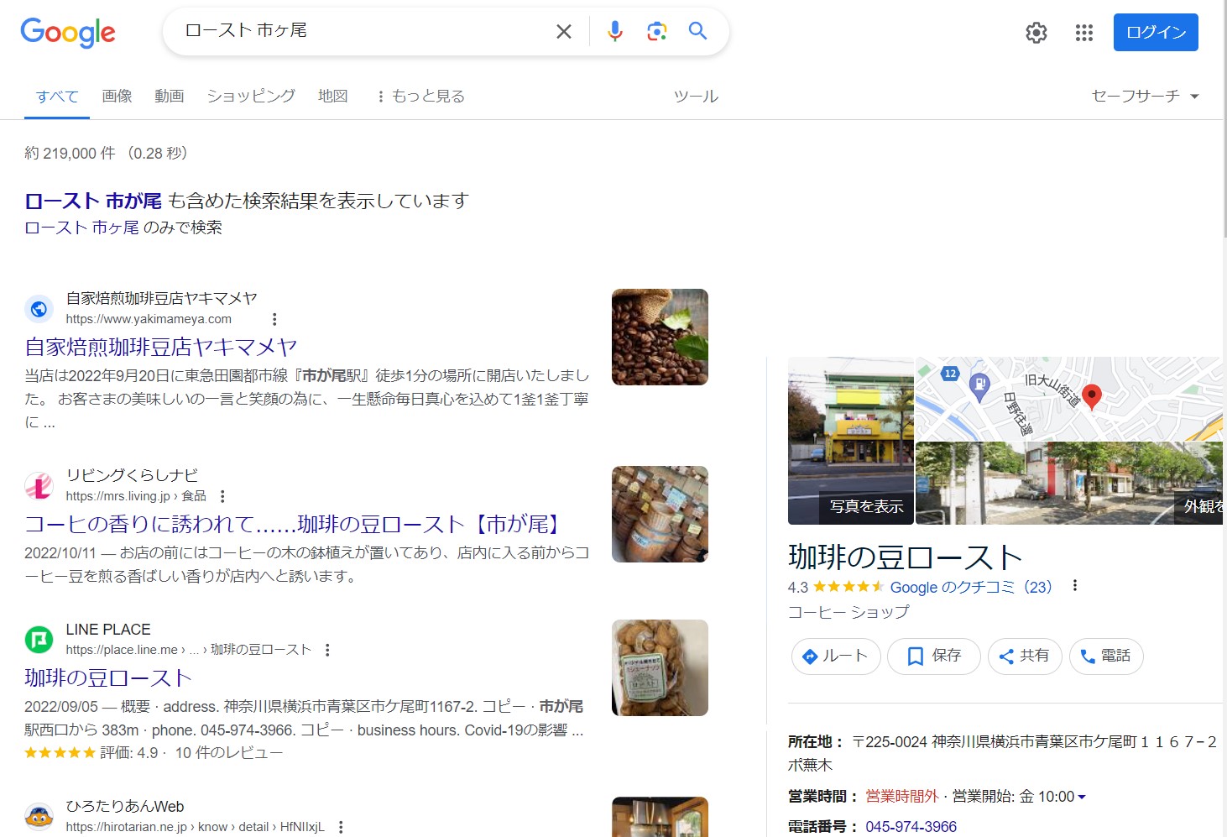Image resolution: width=1227 pixels, height=837 pixels.
Task: Click the 保存 bookmark button
Action: click(934, 656)
